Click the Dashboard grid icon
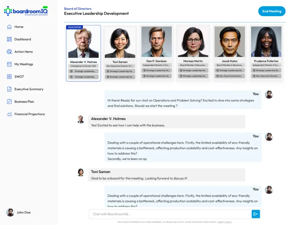Viewport: 298px width, 237px height. point(9,39)
